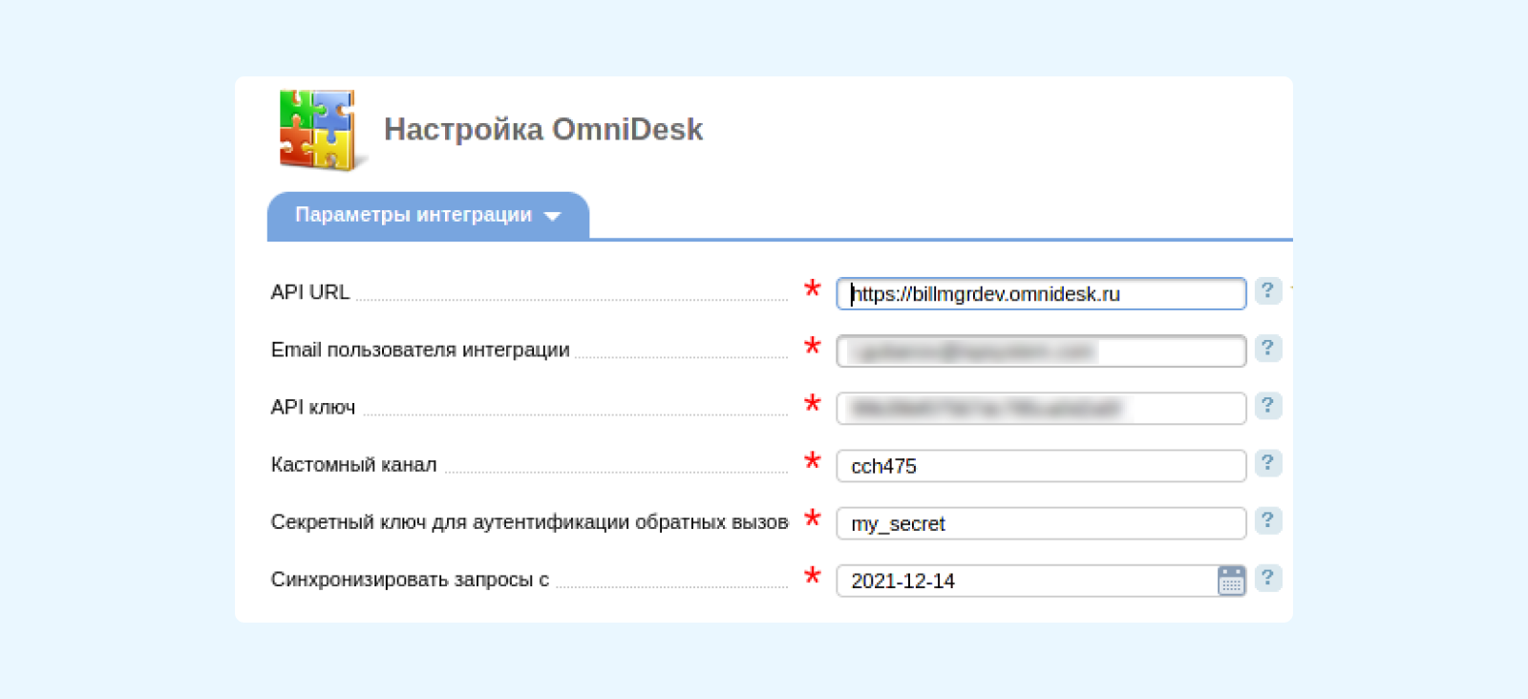1528x699 pixels.
Task: Click help icon for Email пользователя интеграции
Action: coord(1267,348)
